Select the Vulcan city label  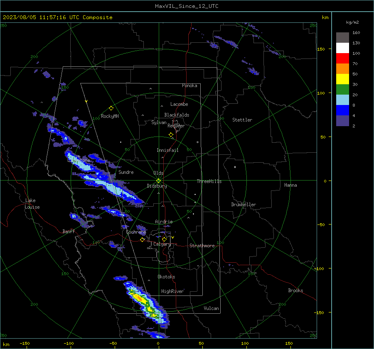211,308
